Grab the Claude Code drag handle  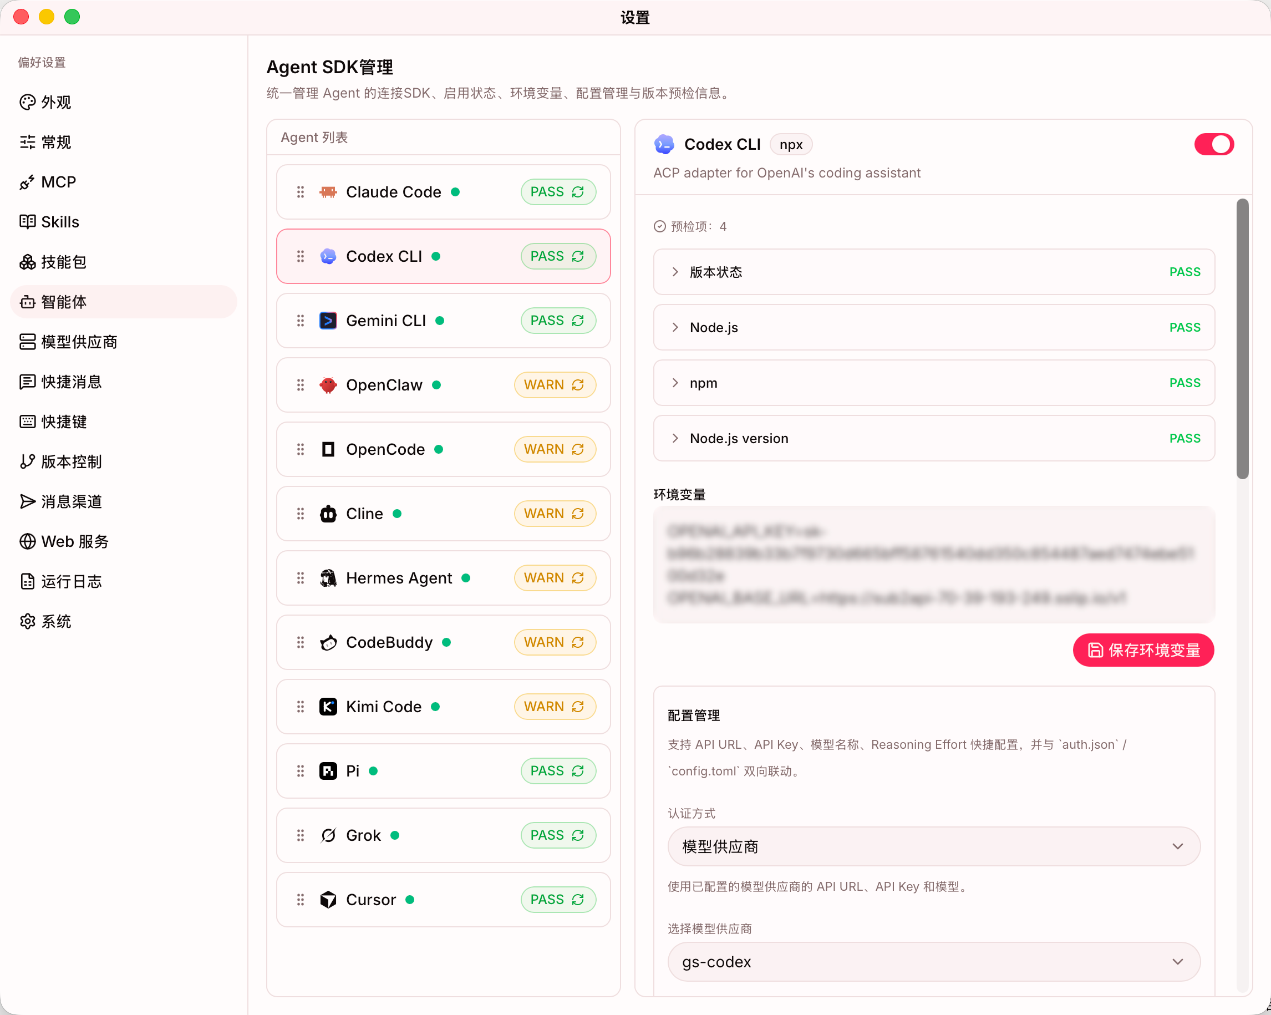point(301,192)
